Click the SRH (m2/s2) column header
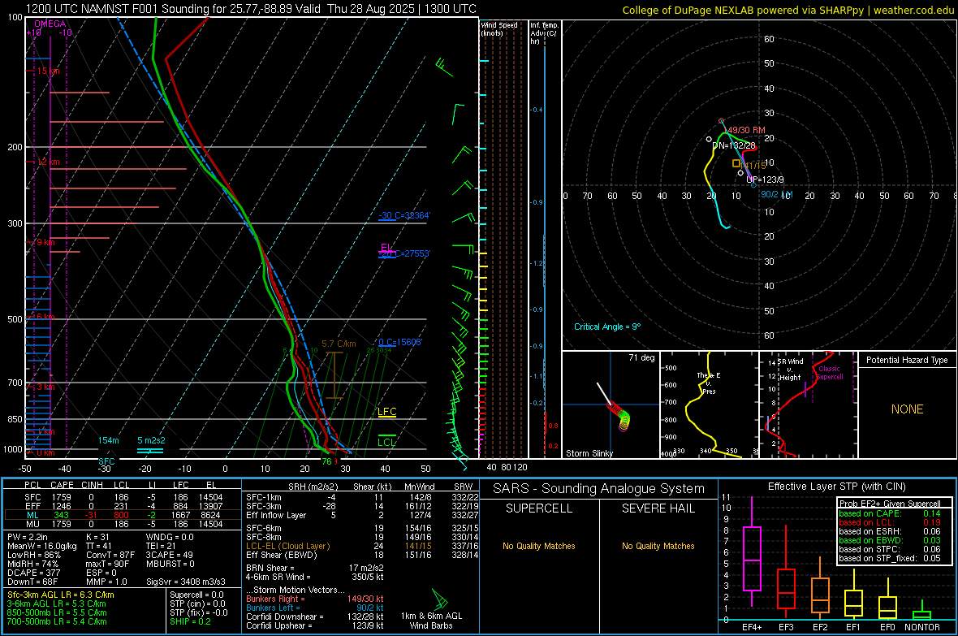 (x=314, y=487)
